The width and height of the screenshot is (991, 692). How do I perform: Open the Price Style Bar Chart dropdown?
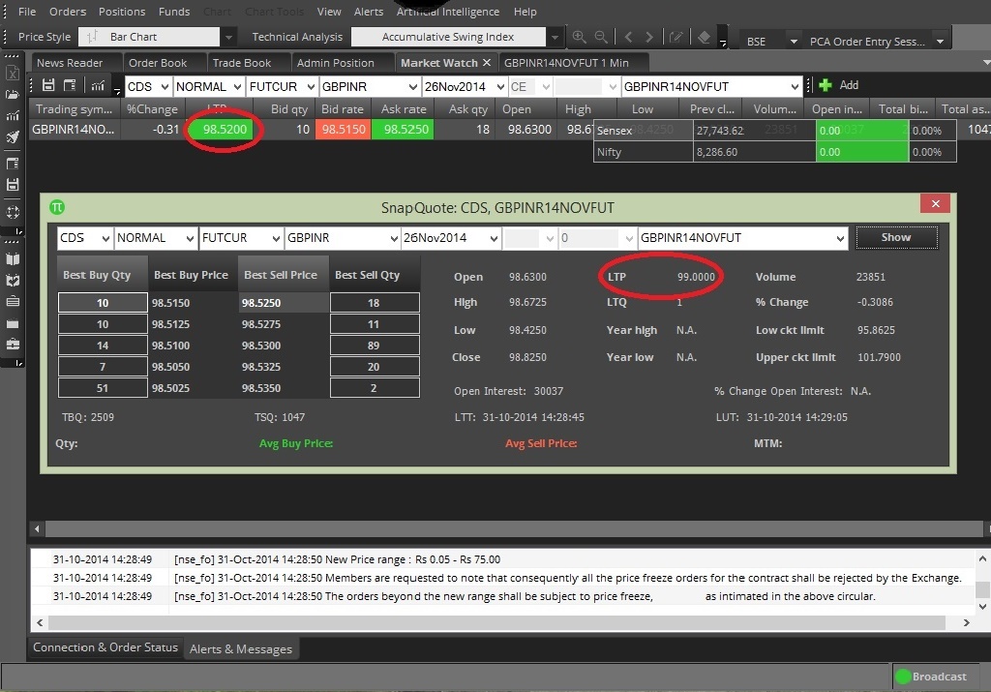(228, 38)
